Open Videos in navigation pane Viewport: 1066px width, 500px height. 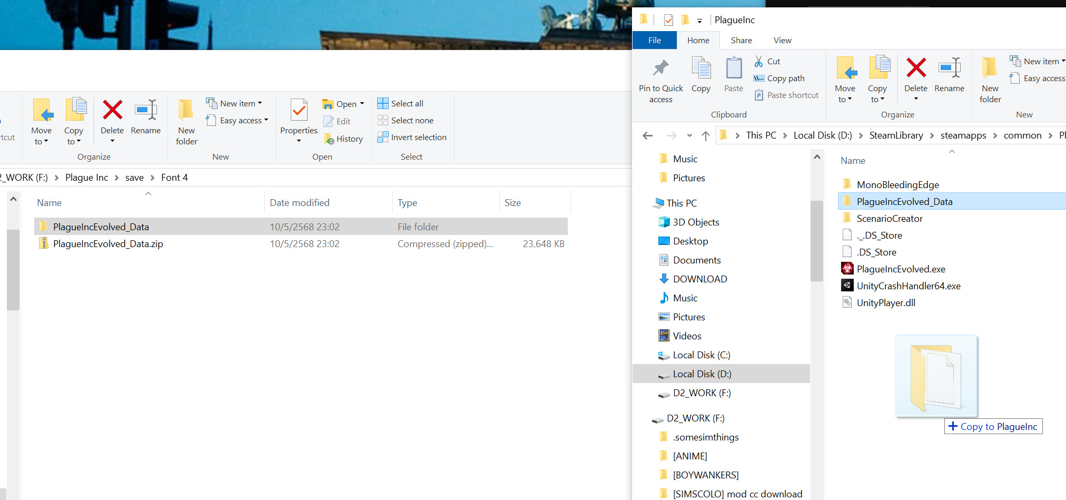(687, 336)
